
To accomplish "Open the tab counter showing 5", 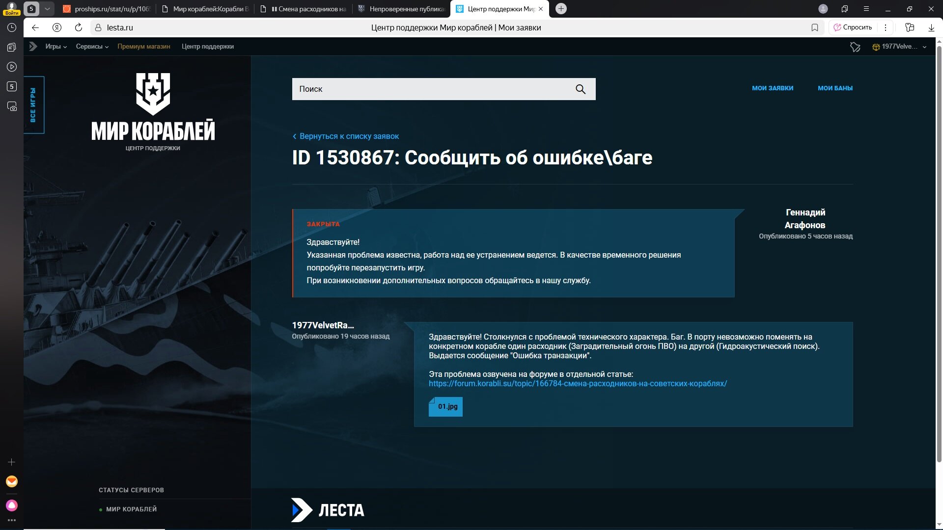I will click(31, 9).
